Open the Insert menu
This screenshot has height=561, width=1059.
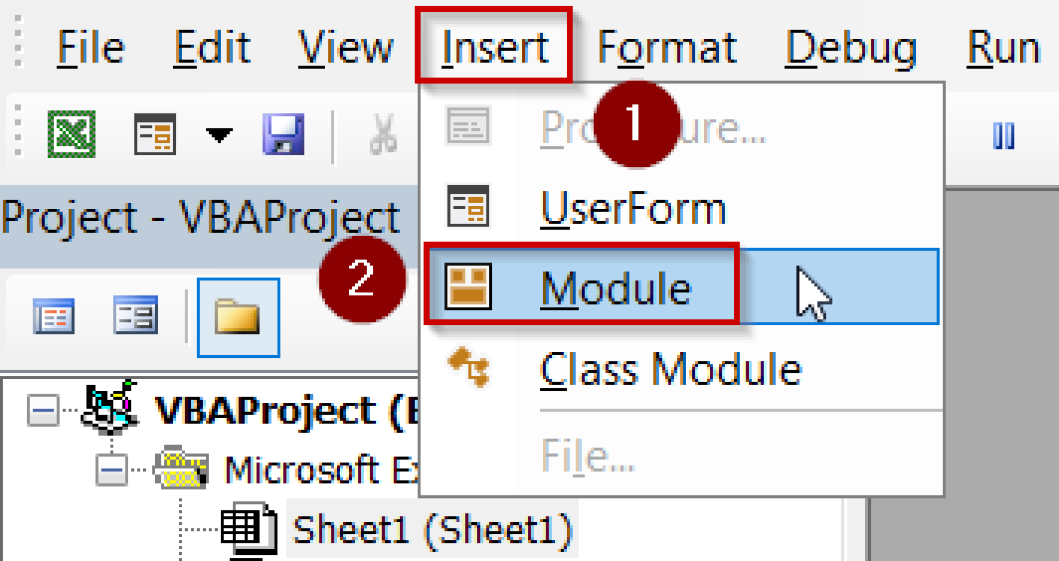495,48
